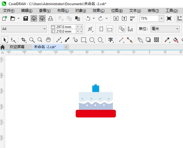
Task: Save the document with the floppy icon
Action: [x=26, y=18]
